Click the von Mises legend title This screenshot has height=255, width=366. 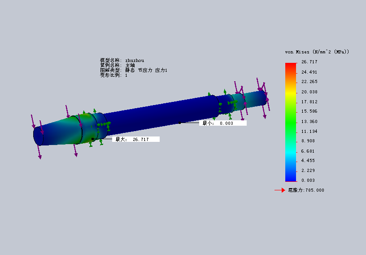point(317,52)
